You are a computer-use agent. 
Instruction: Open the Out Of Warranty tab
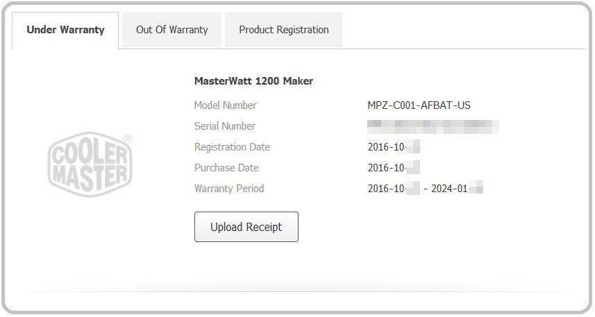[172, 30]
